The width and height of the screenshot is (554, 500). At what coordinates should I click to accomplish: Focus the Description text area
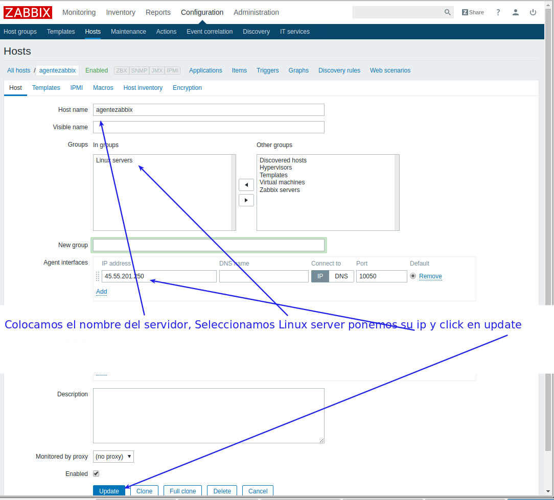pos(209,416)
